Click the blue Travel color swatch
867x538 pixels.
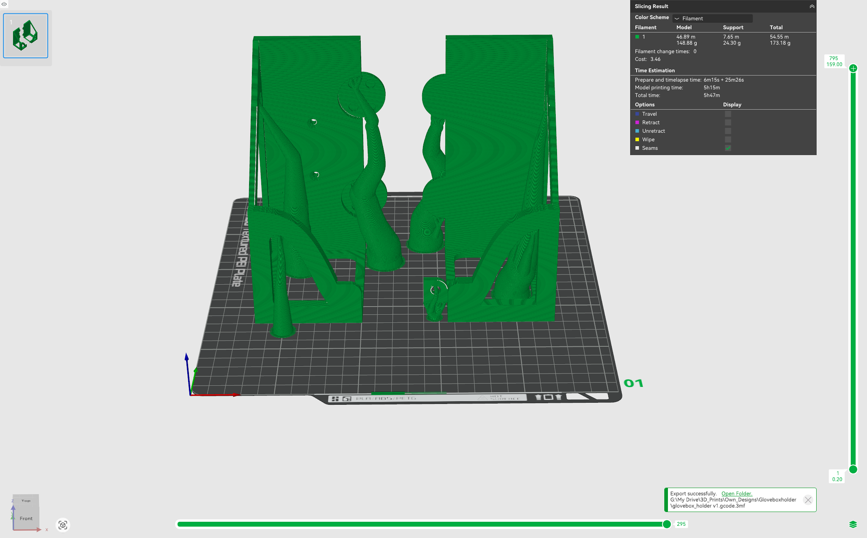tap(637, 114)
